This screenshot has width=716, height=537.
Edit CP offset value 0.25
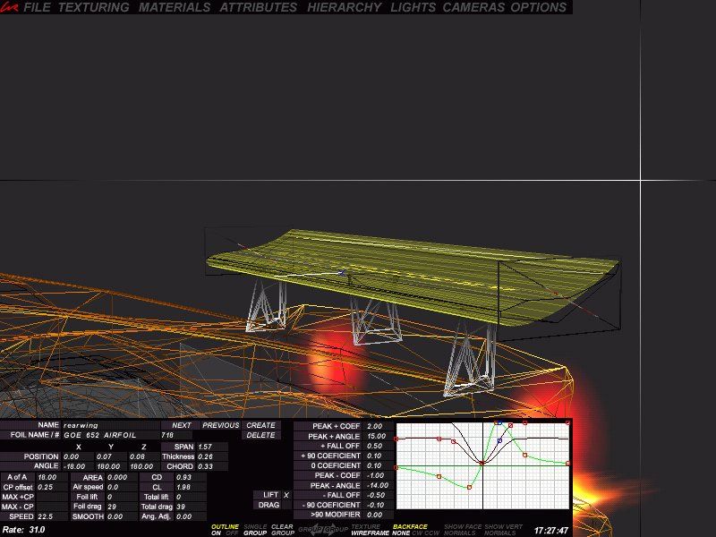52,487
